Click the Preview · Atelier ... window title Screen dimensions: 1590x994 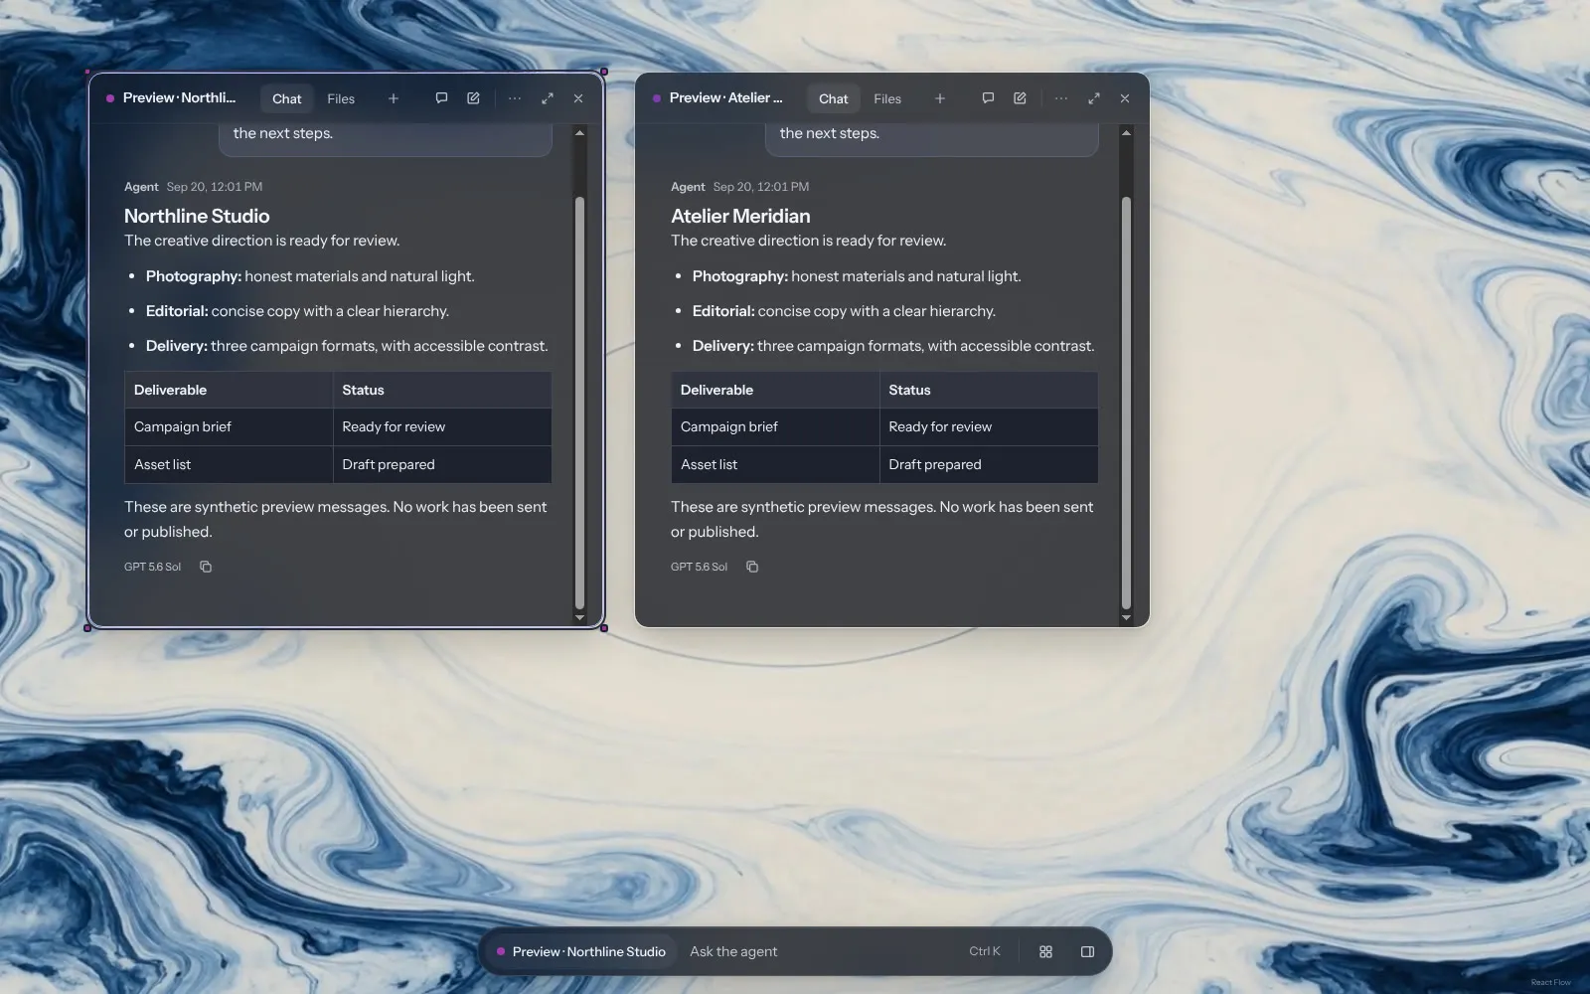pos(725,97)
